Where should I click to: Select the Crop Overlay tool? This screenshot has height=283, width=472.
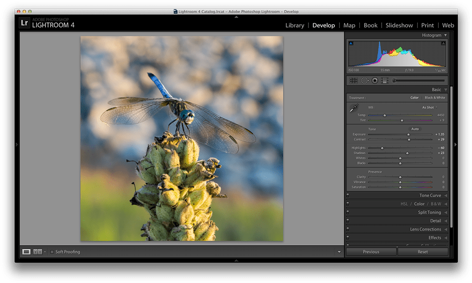click(354, 80)
